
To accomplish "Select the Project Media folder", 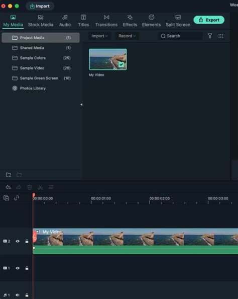I will pyautogui.click(x=41, y=38).
